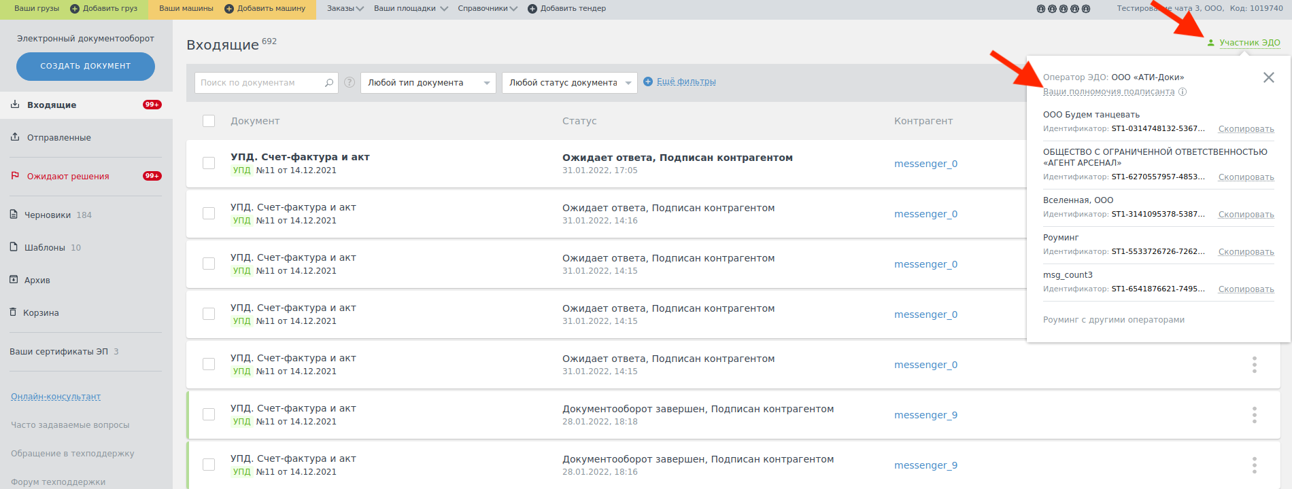The image size is (1292, 489).
Task: Check the box for the 28.01.2022 18:18 document
Action: (x=209, y=414)
